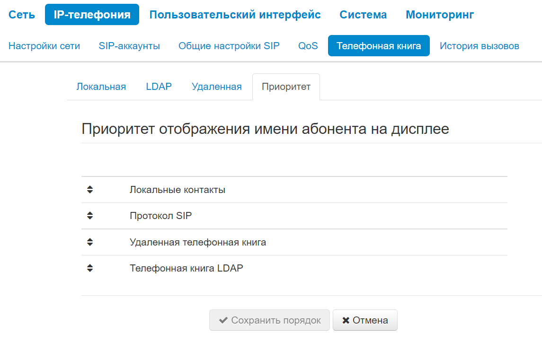The width and height of the screenshot is (542, 360).
Task: Click the sort handle icon for Протокол SIP
Action: (x=90, y=216)
